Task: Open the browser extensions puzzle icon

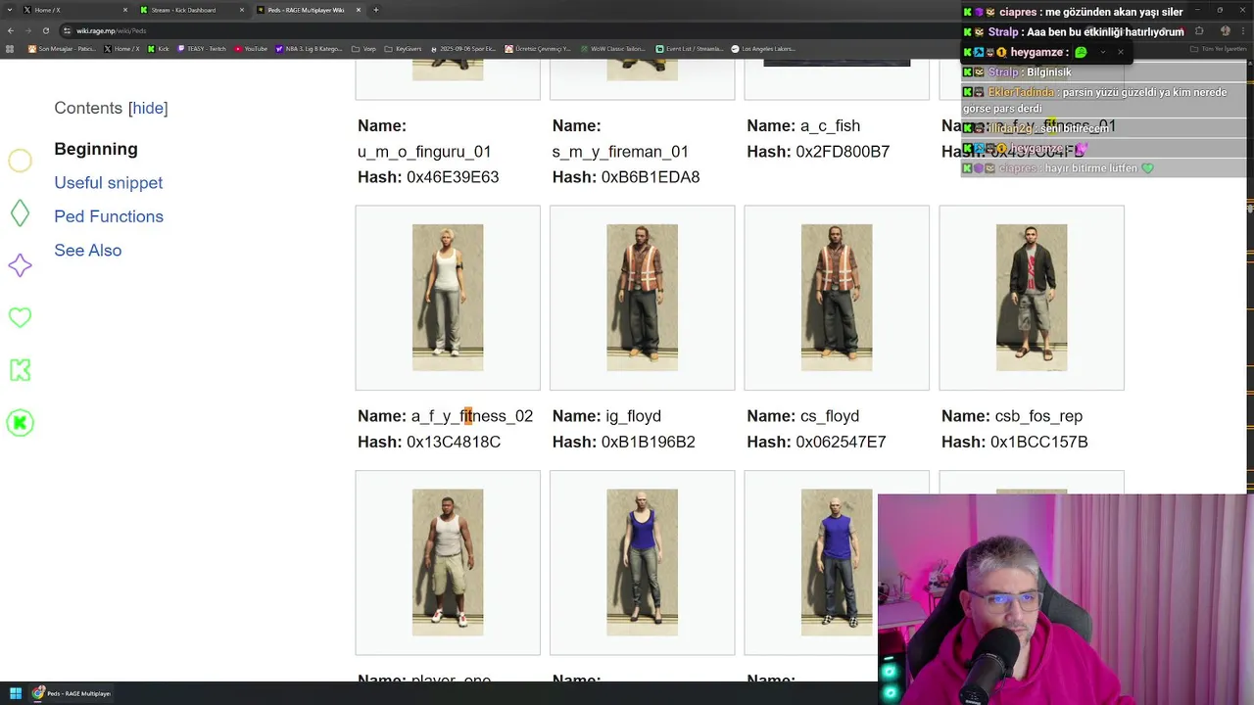Action: 1199,30
